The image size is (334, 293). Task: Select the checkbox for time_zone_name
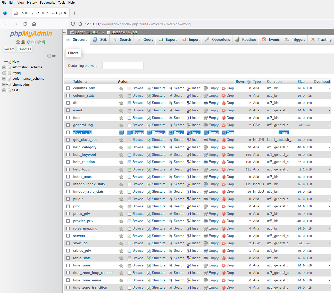[68, 280]
